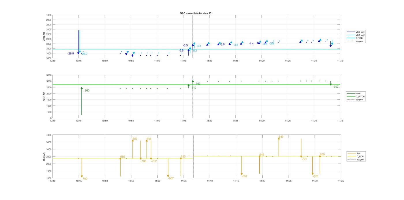Click the '10:40' tick under the VBD plot
This screenshot has height=200, width=404.
tap(52, 61)
